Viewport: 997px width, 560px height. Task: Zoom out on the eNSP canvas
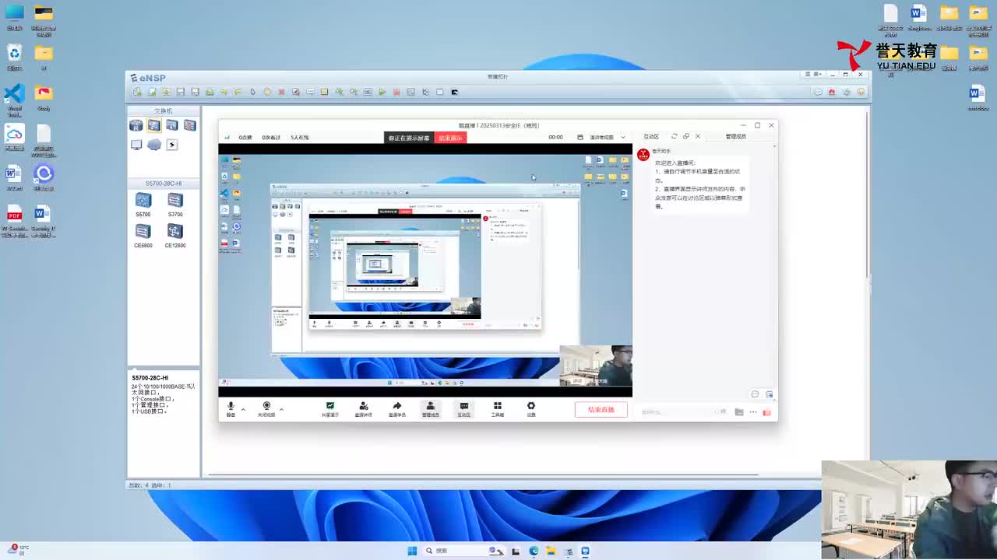pos(354,92)
